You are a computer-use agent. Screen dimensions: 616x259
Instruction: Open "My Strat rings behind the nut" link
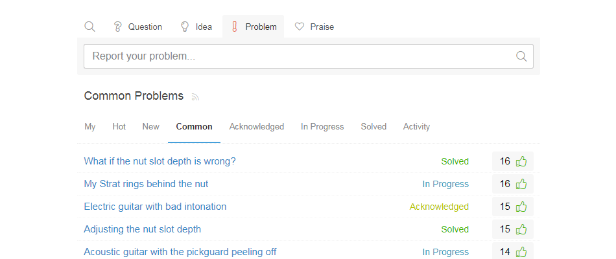pyautogui.click(x=146, y=184)
